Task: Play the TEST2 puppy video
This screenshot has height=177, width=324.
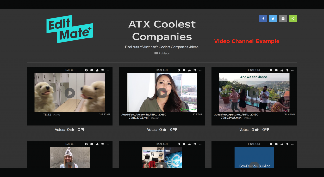Action: [70, 93]
